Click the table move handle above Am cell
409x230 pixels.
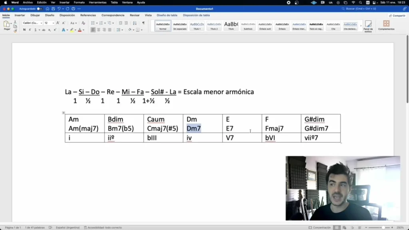[64, 113]
